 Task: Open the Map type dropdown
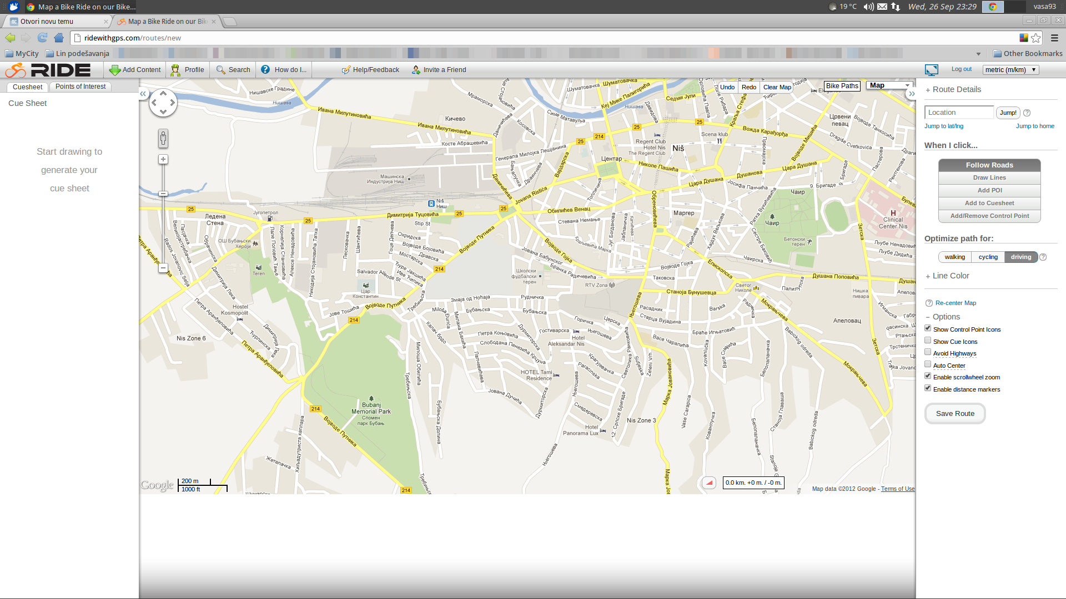point(889,85)
